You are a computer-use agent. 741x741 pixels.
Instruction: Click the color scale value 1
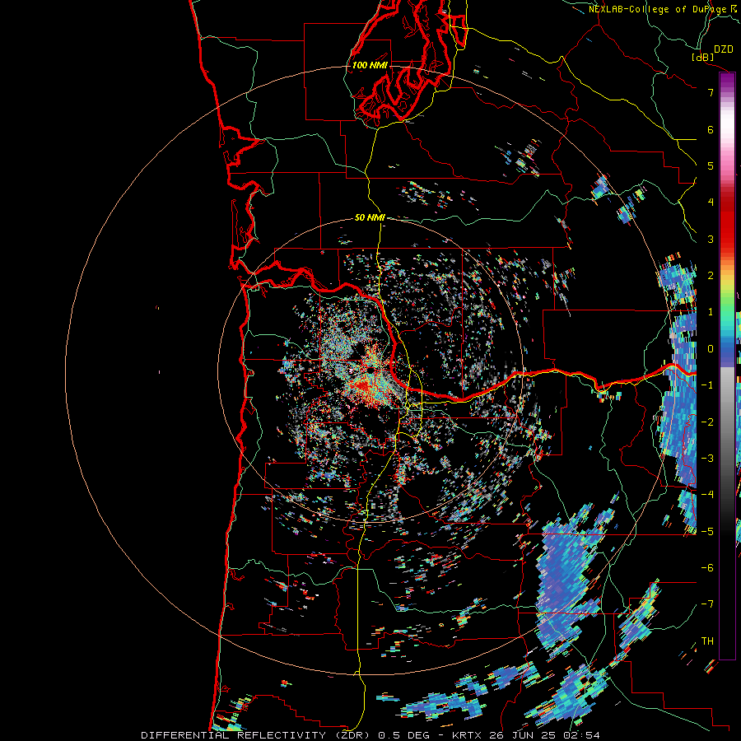point(711,312)
